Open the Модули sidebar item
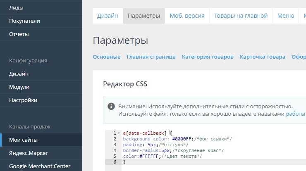The image size is (306, 171). click(x=19, y=87)
